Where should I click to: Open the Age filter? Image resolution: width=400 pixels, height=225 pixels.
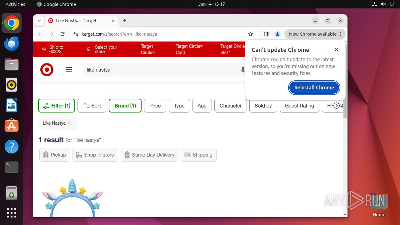click(202, 106)
